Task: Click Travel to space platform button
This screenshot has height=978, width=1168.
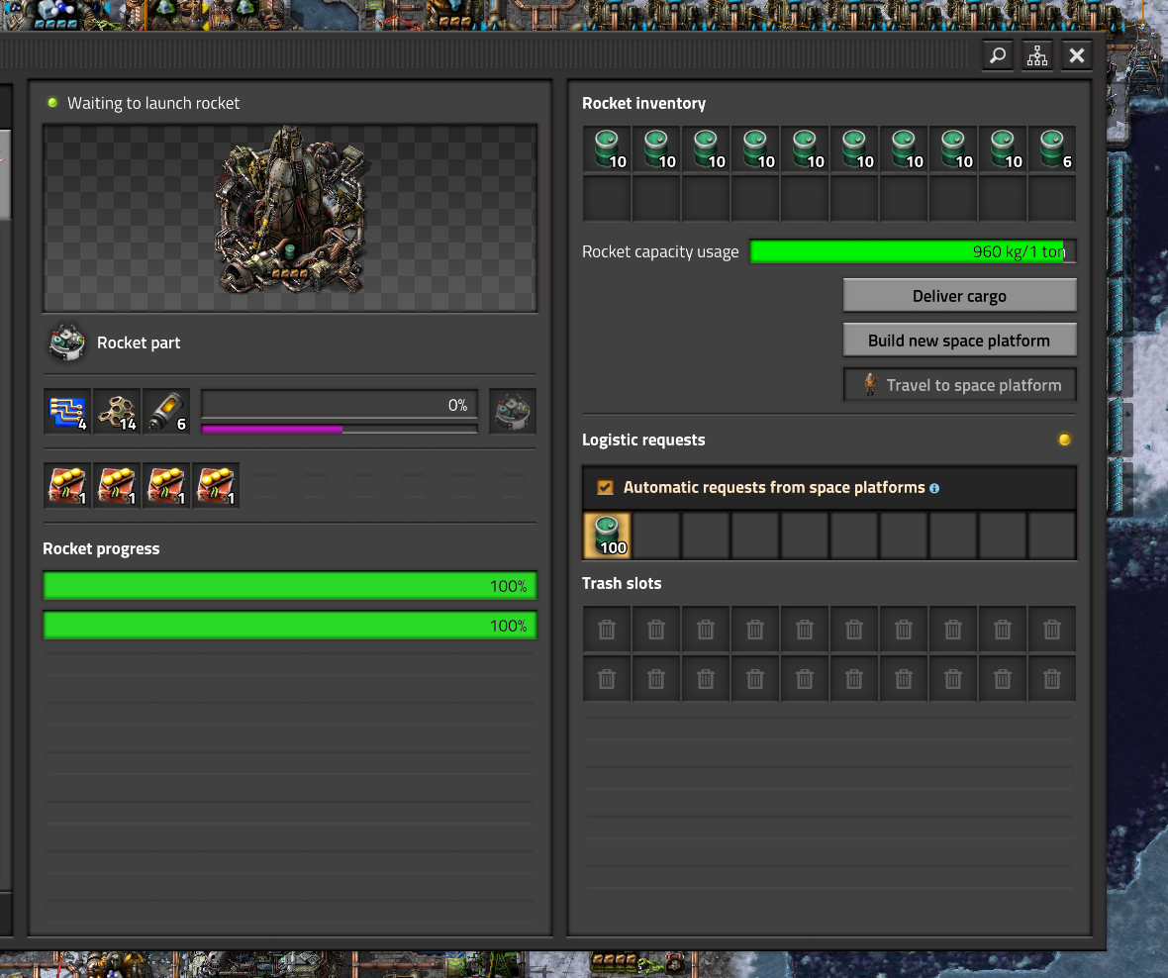Action: coord(959,385)
